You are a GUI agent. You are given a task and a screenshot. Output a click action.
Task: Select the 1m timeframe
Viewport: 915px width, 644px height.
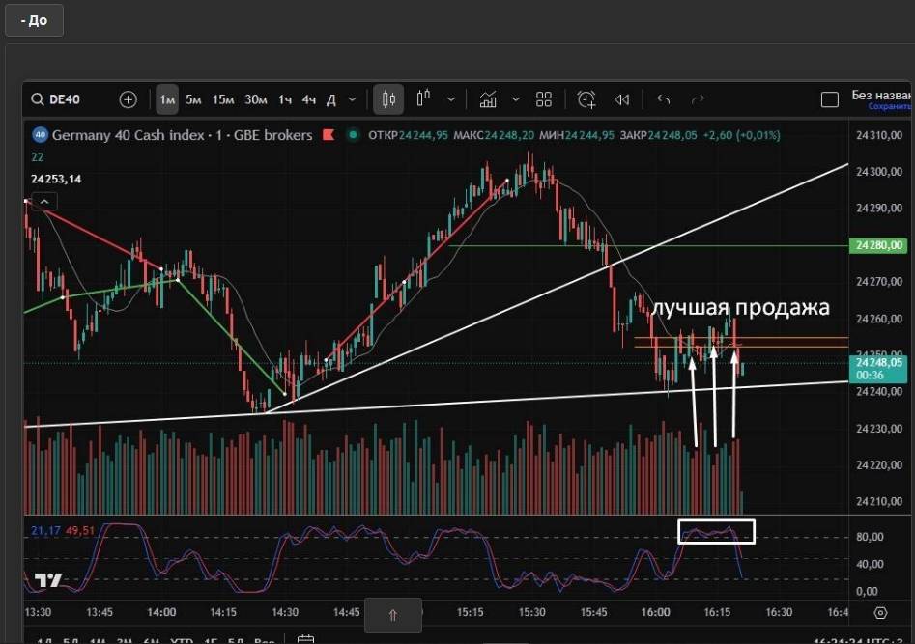[167, 99]
